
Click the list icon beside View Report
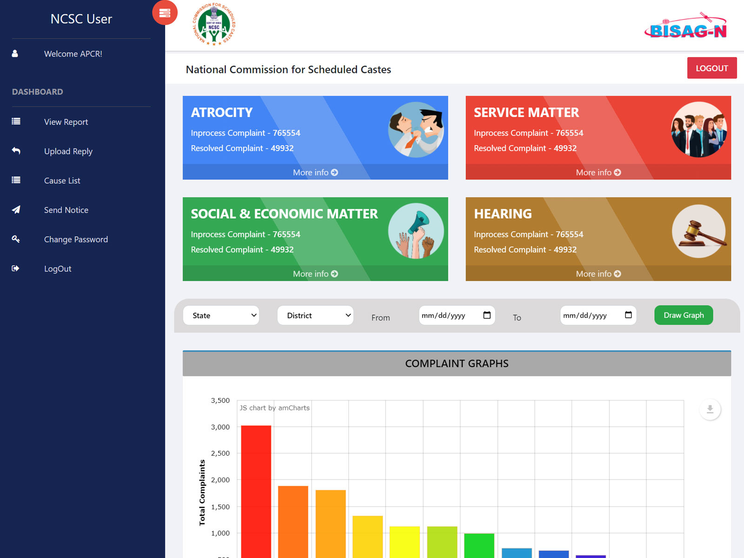[16, 121]
